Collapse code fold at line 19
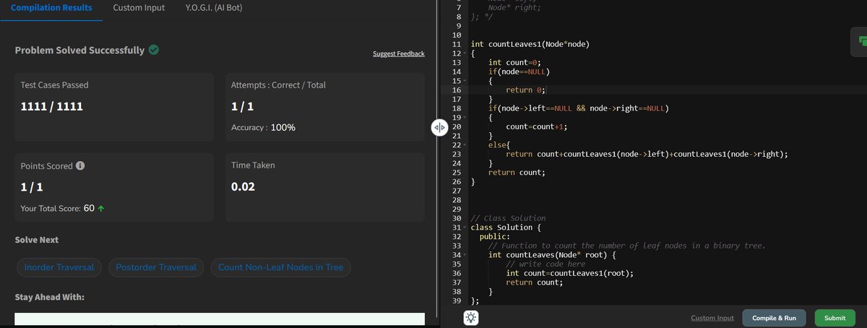Image resolution: width=867 pixels, height=328 pixels. 465,118
